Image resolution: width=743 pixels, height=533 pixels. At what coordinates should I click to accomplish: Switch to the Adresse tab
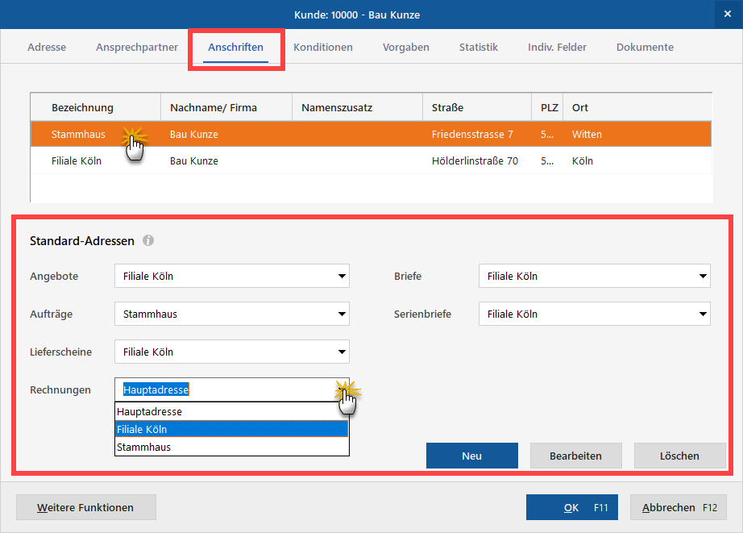tap(47, 48)
